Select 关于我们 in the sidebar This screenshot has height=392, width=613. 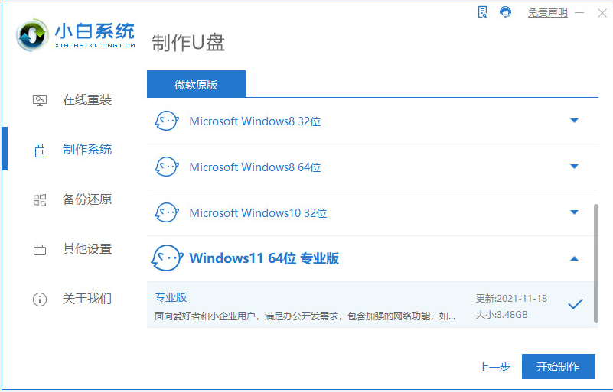coord(87,299)
